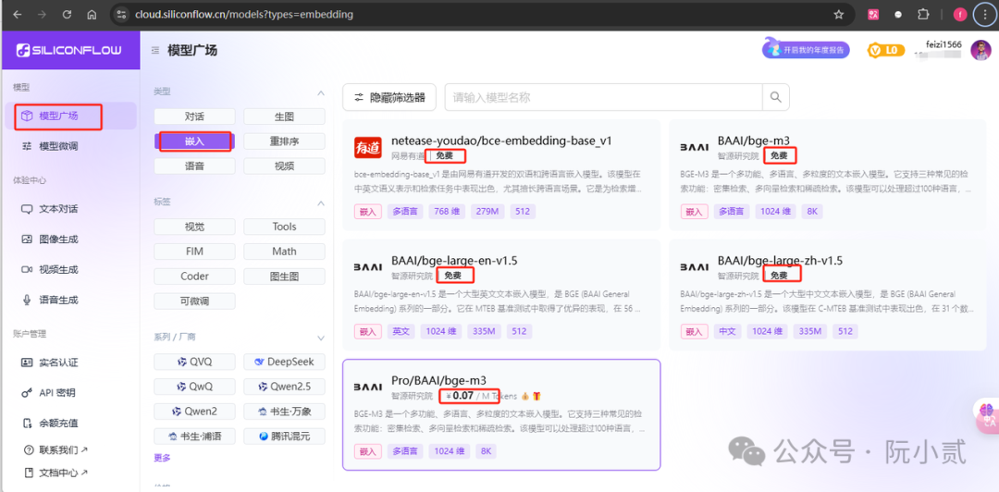The image size is (999, 492).
Task: Open 文档中心 external link
Action: point(56,473)
